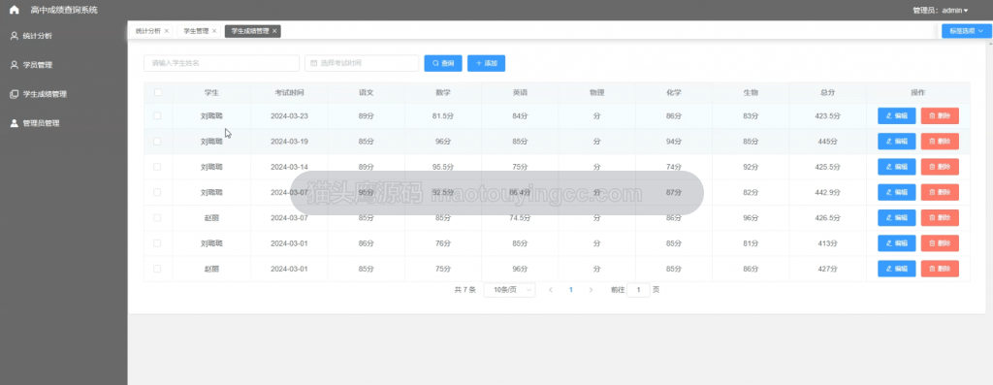Delete the record with total 426.5分
This screenshot has width=993, height=385.
coord(940,218)
